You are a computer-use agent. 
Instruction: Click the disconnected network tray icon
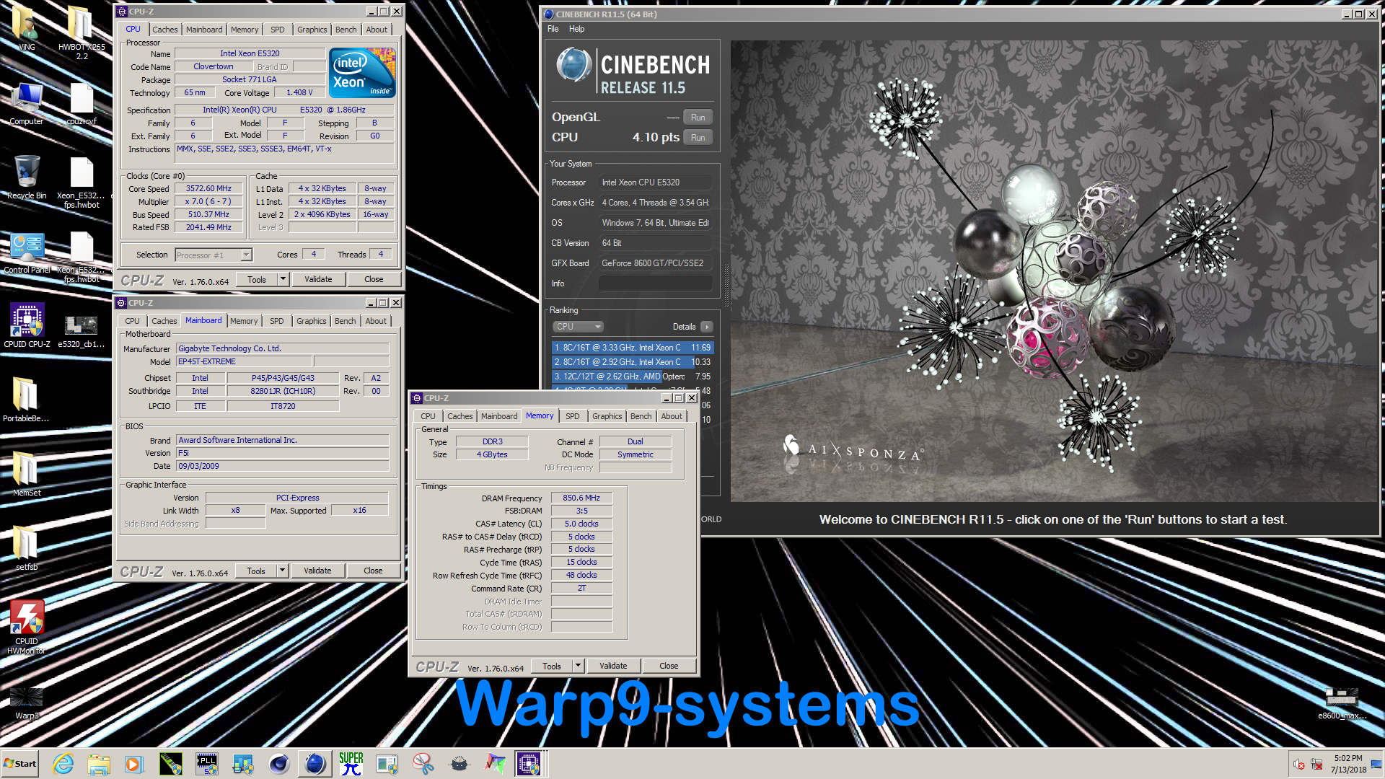[x=1316, y=765]
